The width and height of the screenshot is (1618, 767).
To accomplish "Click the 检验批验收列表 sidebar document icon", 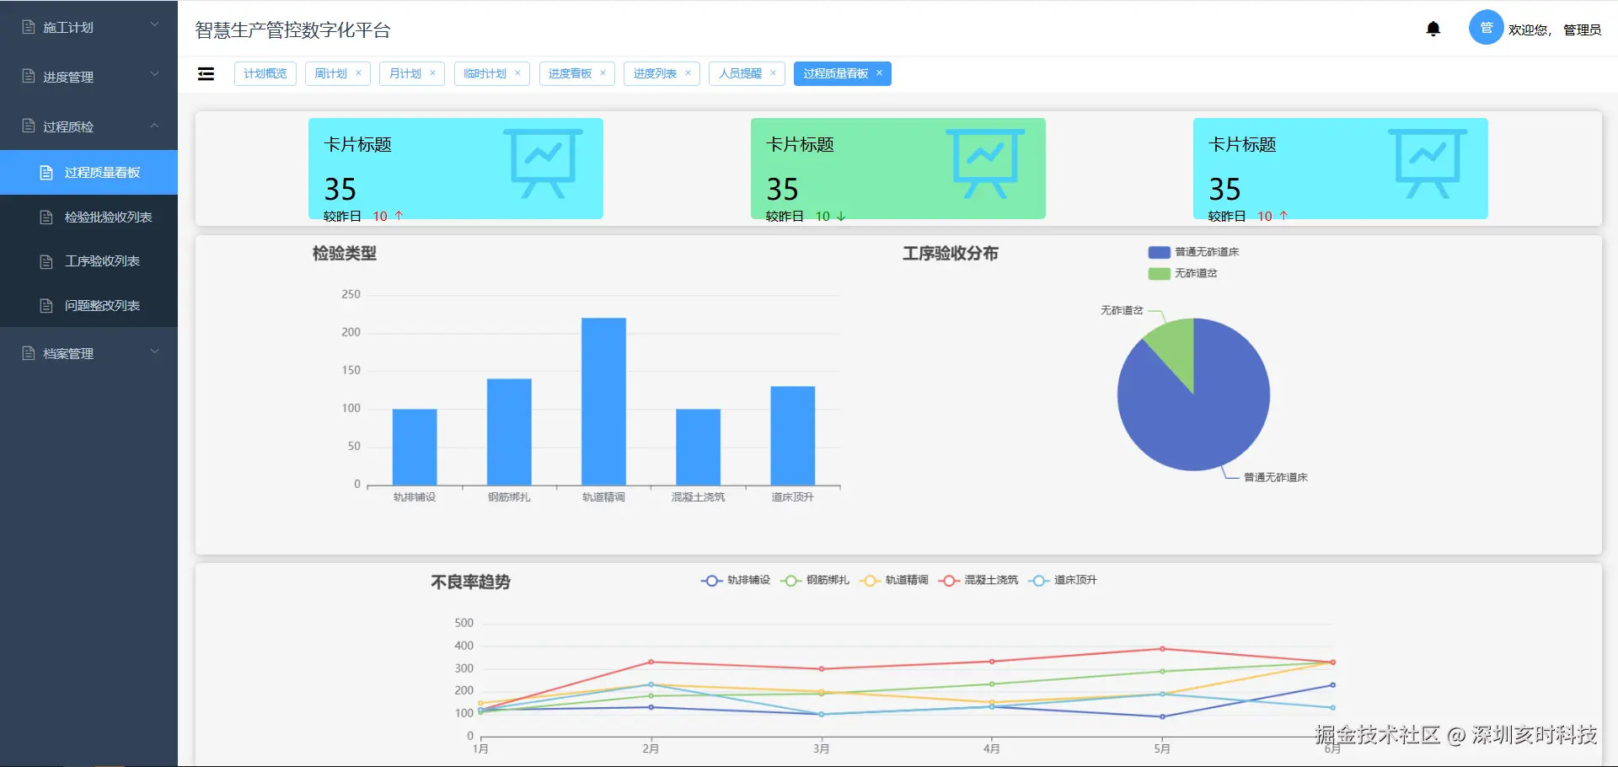I will [46, 217].
